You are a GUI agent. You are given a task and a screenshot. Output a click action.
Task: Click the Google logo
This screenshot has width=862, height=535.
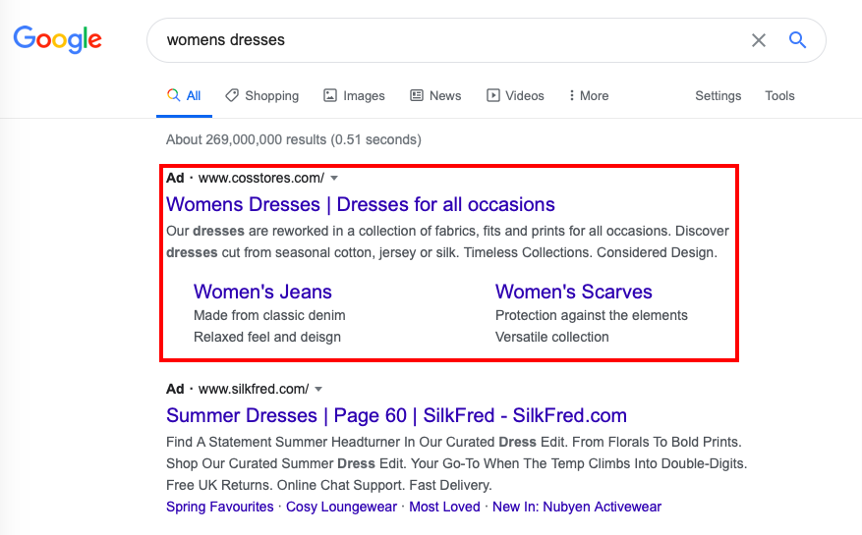pos(57,40)
